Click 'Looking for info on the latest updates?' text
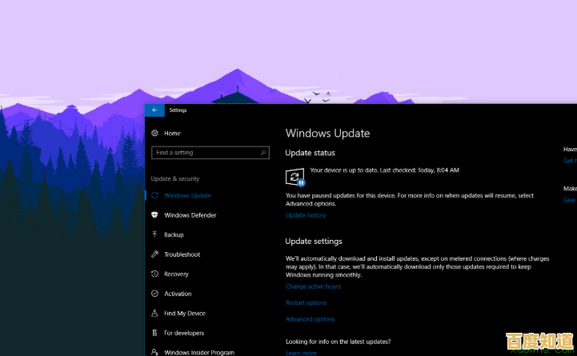 coord(339,342)
